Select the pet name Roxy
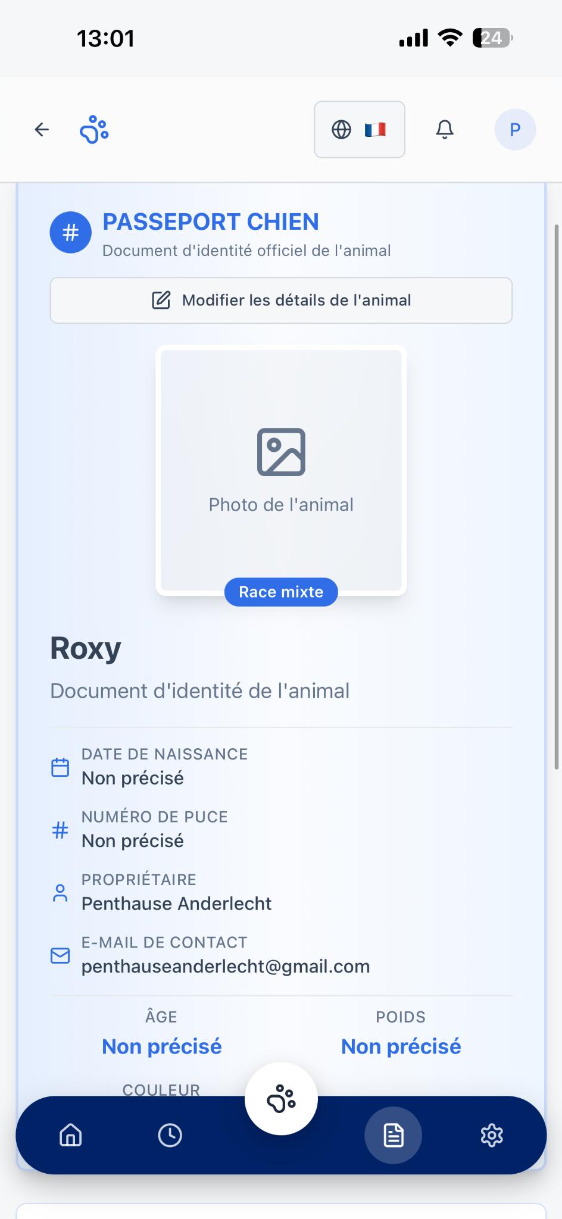This screenshot has width=562, height=1219. pyautogui.click(x=86, y=648)
